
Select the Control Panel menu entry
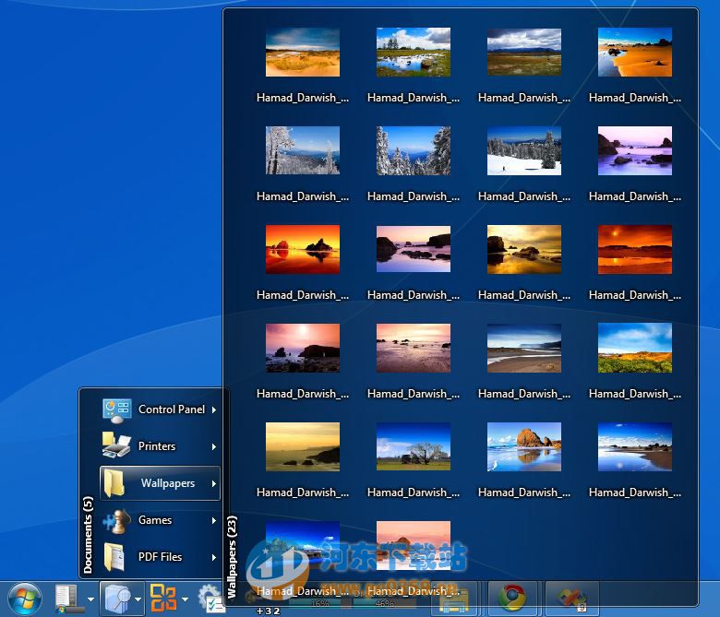tap(160, 409)
